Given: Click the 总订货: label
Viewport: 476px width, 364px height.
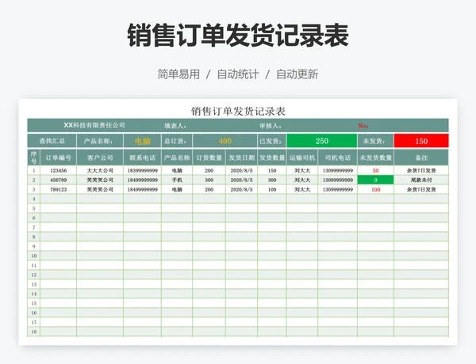Looking at the screenshot, I should point(177,141).
